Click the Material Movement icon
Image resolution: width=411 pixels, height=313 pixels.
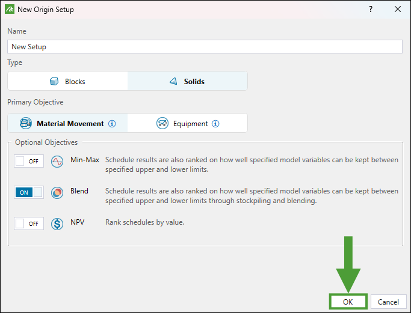[26, 123]
